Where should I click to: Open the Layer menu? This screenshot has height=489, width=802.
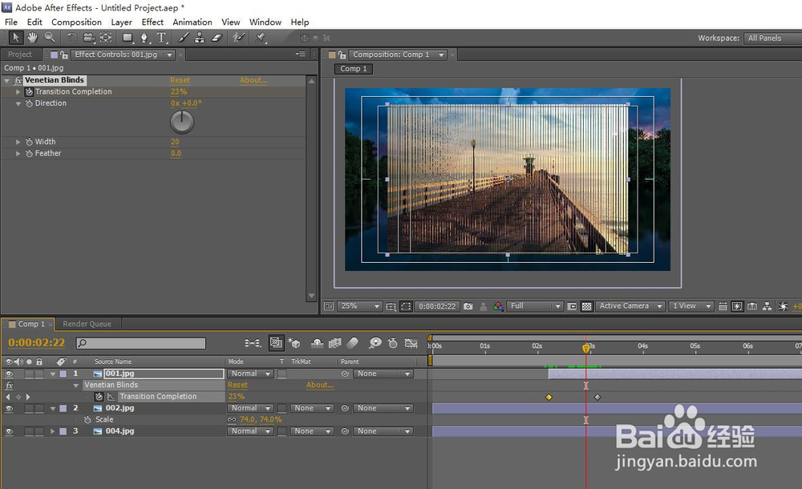pyautogui.click(x=121, y=22)
